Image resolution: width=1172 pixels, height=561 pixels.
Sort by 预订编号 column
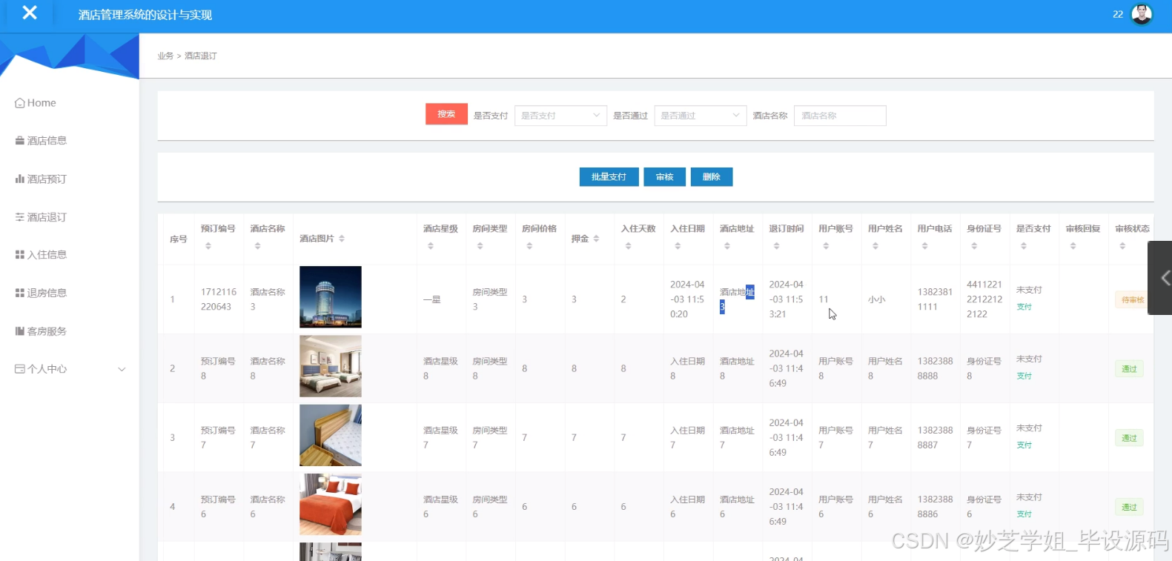[x=208, y=246]
